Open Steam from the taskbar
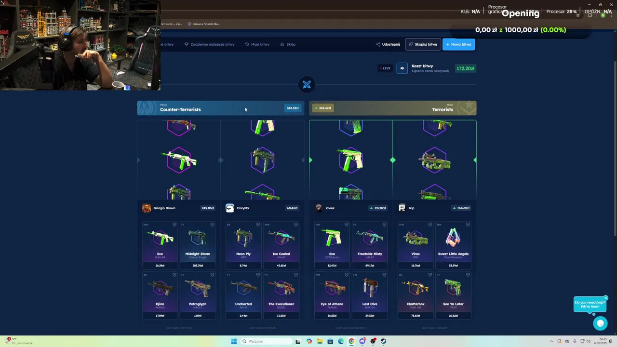Image resolution: width=617 pixels, height=347 pixels. click(383, 341)
